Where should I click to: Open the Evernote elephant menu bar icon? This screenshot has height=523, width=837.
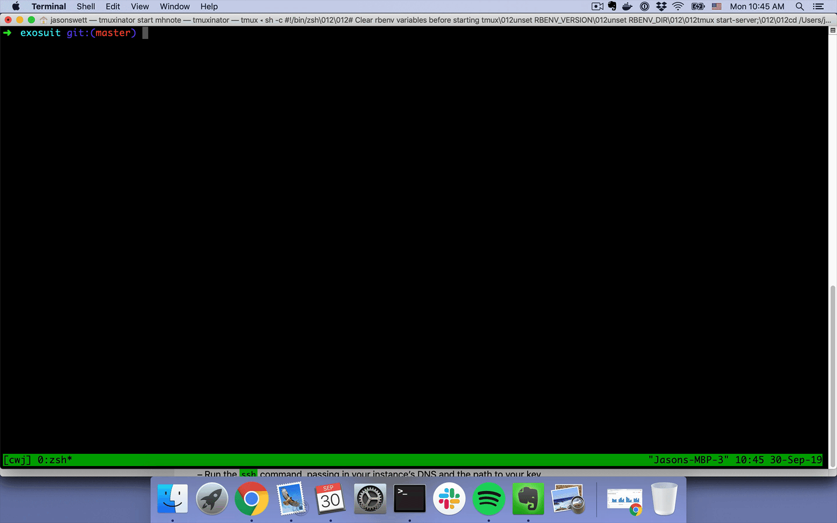coord(612,6)
